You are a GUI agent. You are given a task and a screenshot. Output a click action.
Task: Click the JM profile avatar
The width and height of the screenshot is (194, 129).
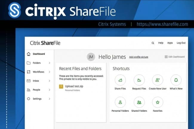pos(91,57)
